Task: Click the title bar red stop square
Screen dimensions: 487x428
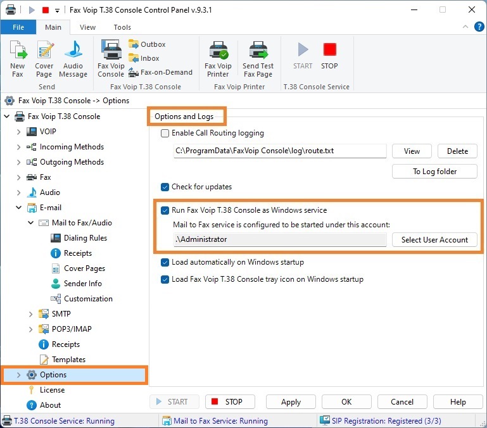Action: click(x=46, y=10)
